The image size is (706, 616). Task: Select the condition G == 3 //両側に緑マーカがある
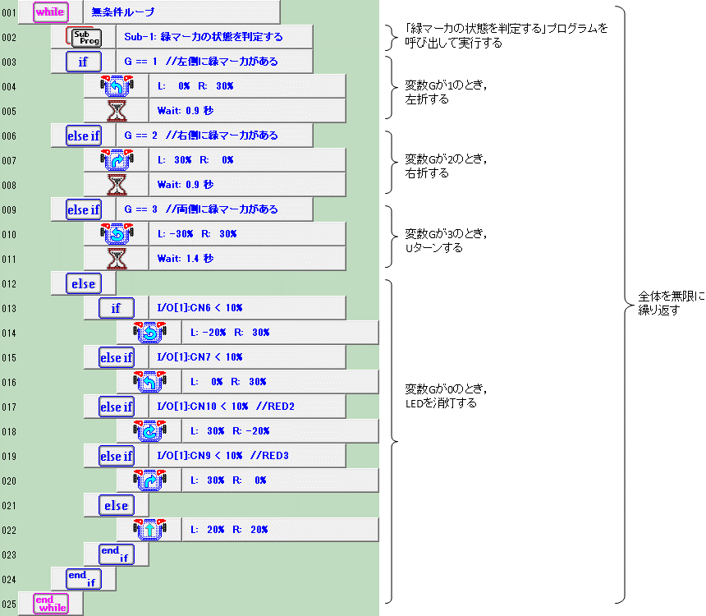pyautogui.click(x=201, y=209)
